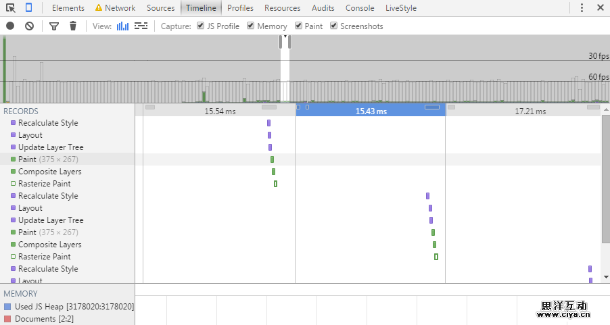
Task: Select the 17.21 ms frame header
Action: point(530,111)
